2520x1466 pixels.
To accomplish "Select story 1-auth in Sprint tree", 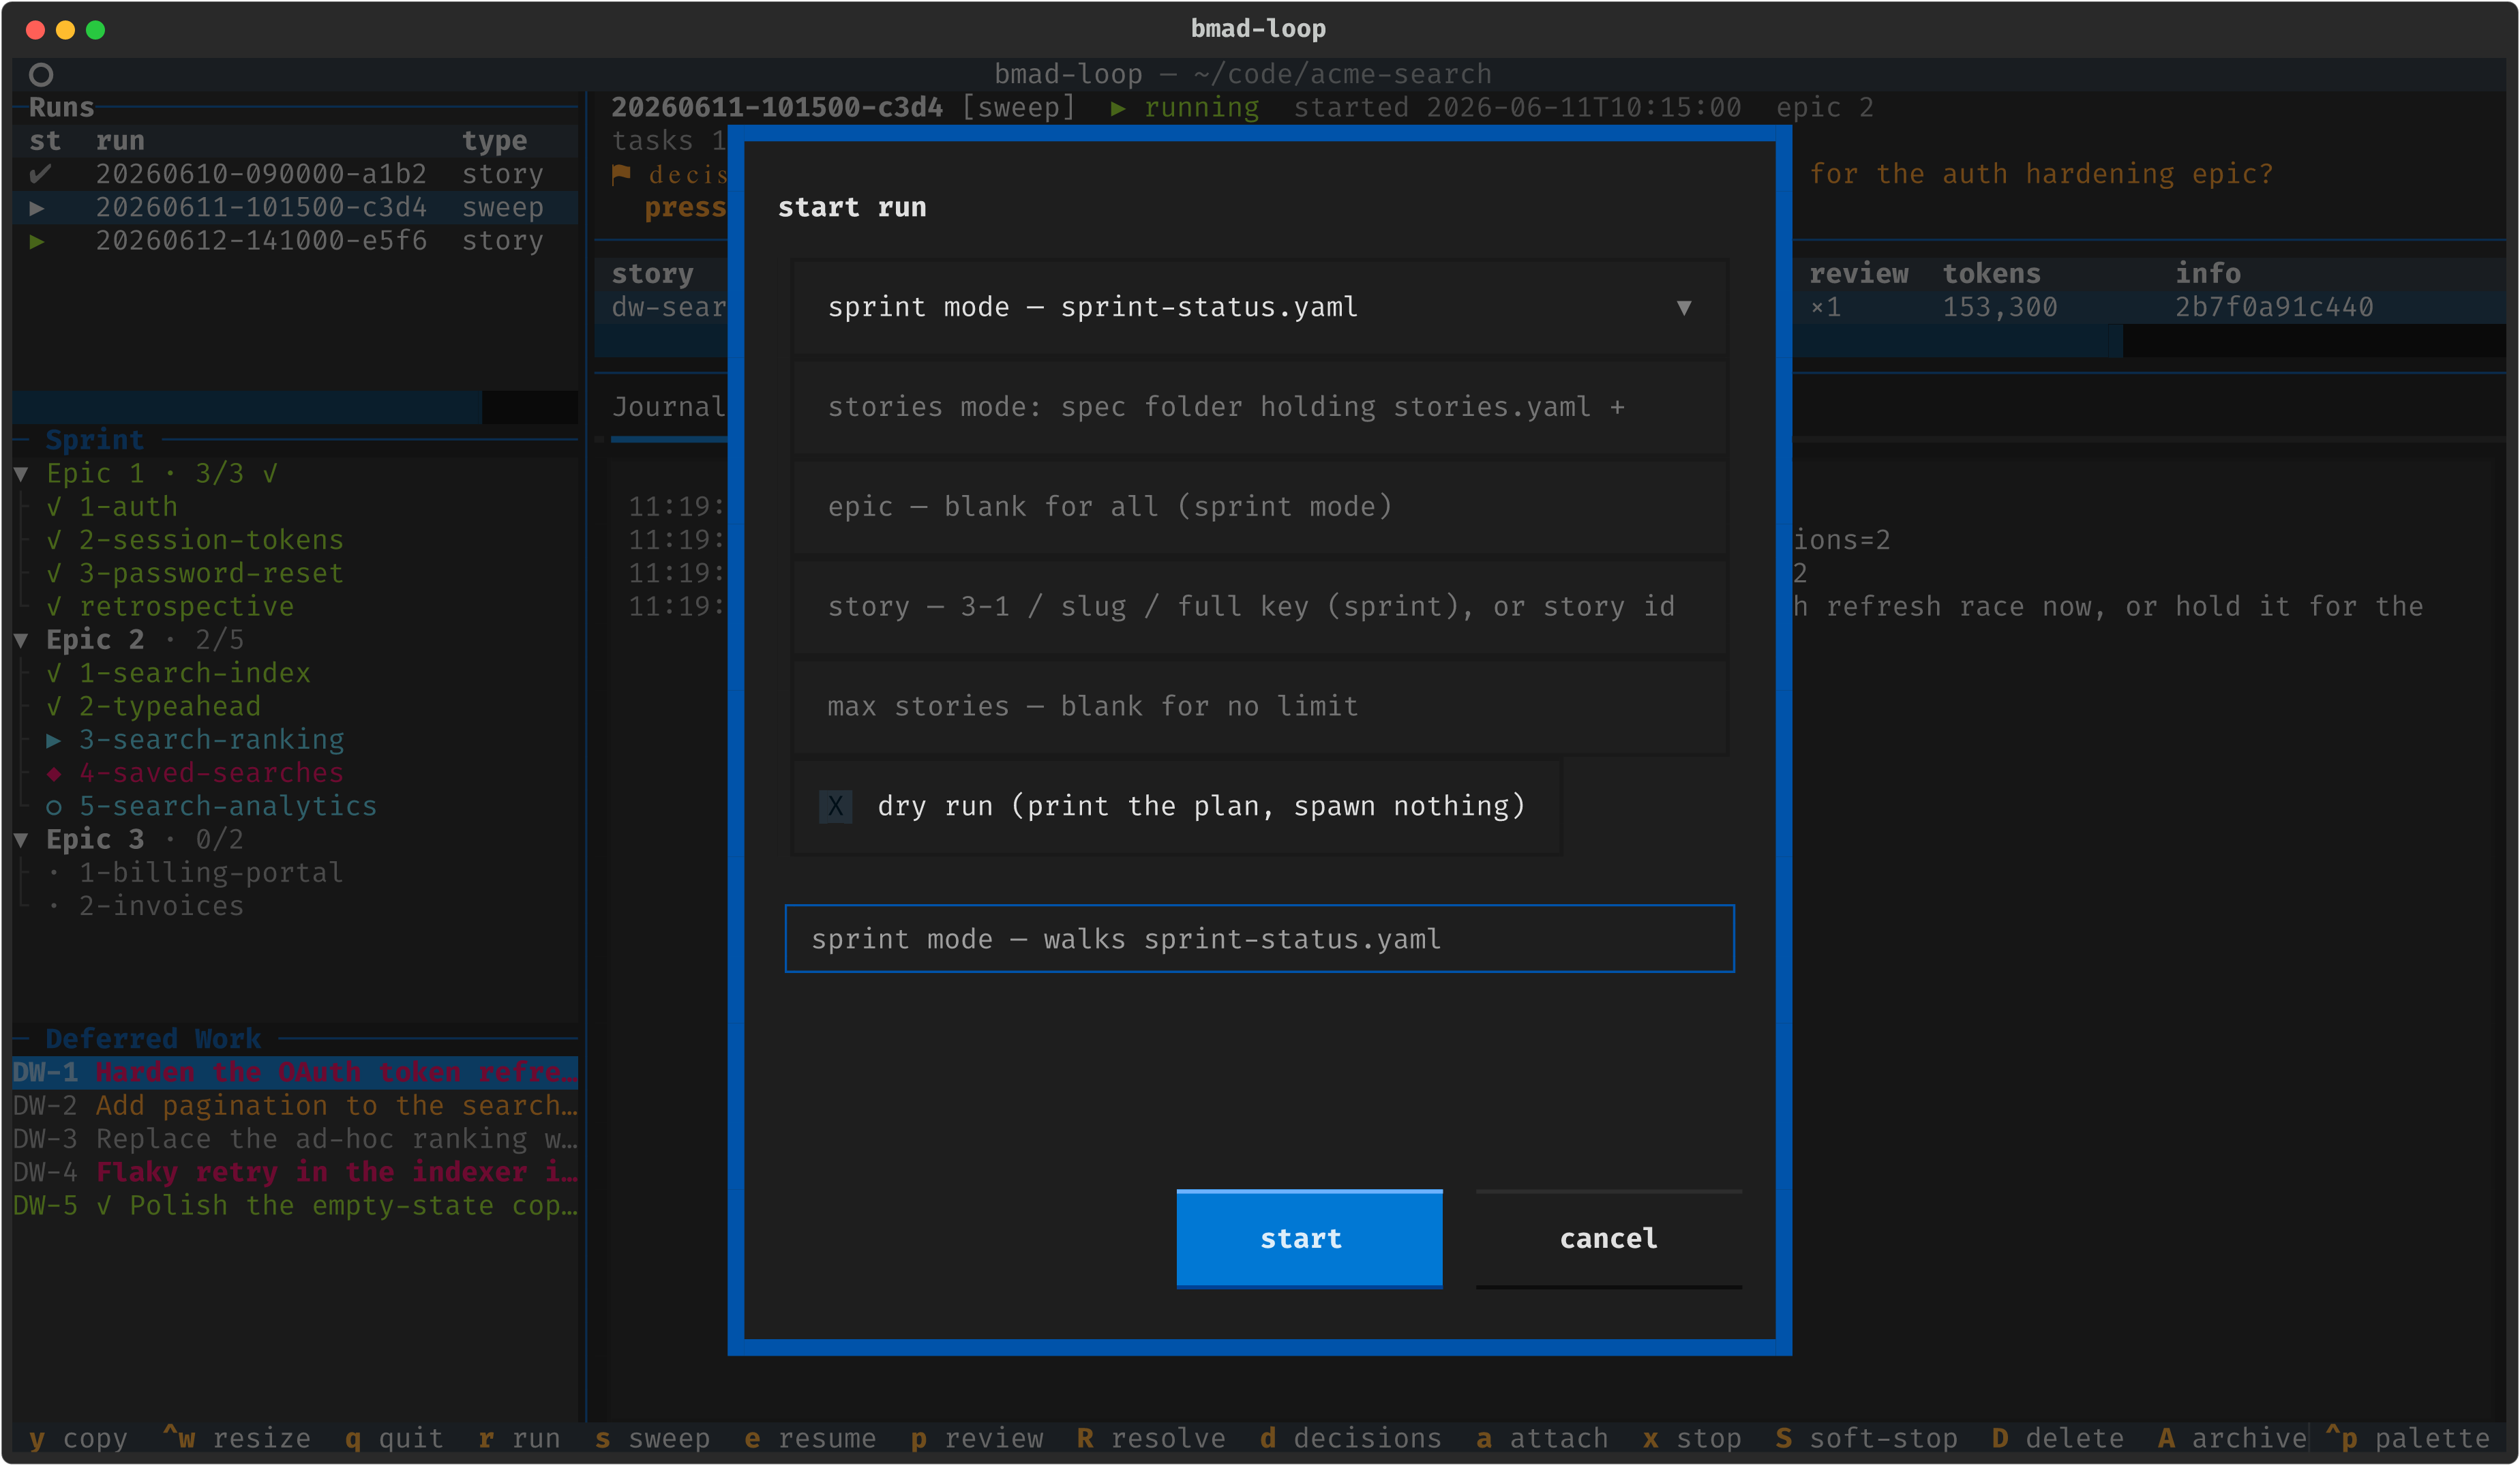I will 128,507.
